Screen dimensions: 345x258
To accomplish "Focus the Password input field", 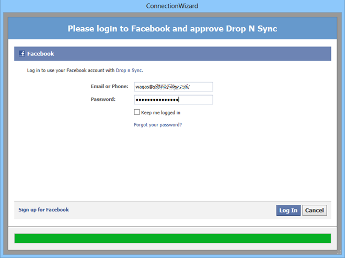I will point(174,100).
